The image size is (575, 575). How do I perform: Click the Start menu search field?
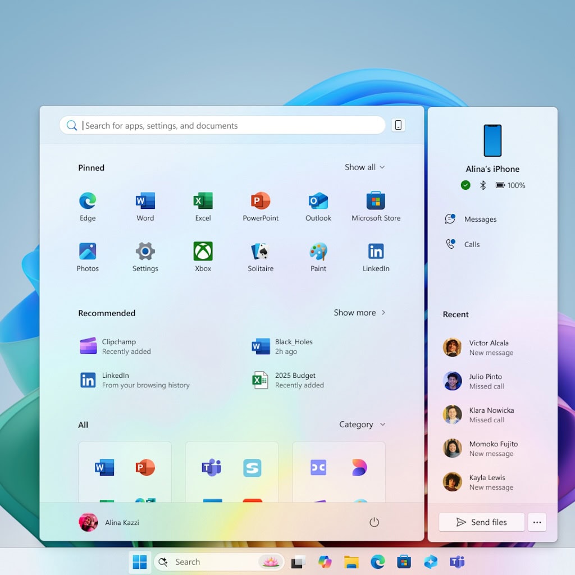tap(222, 125)
